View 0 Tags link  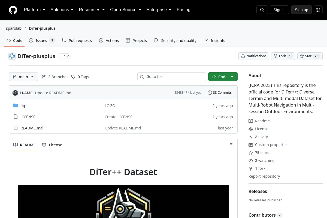tap(80, 77)
